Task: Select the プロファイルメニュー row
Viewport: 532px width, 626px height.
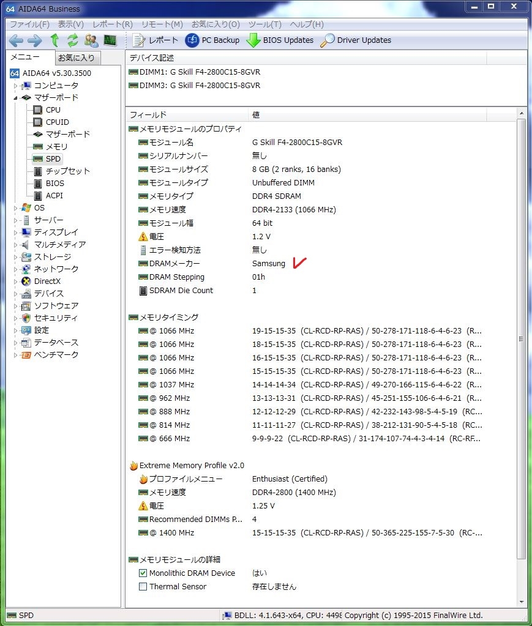Action: [x=306, y=479]
